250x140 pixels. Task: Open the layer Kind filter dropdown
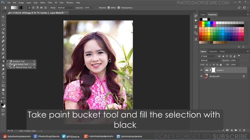coord(208,56)
